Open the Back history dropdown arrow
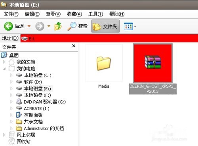This screenshot has width=198, height=146. [29, 26]
